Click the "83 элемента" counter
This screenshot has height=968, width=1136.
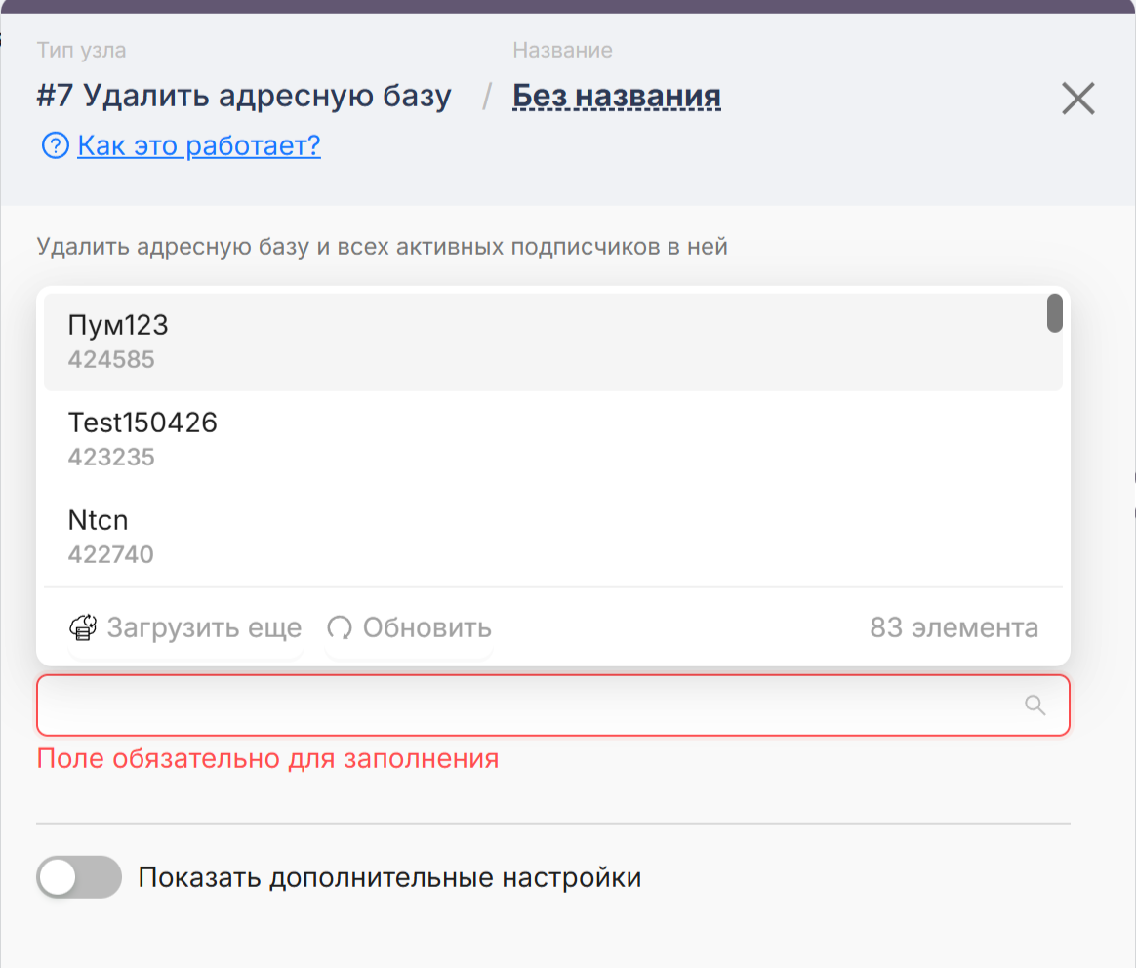tap(953, 627)
